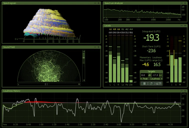Click the Sound Field panel title
The image size is (189, 128).
(9, 47)
